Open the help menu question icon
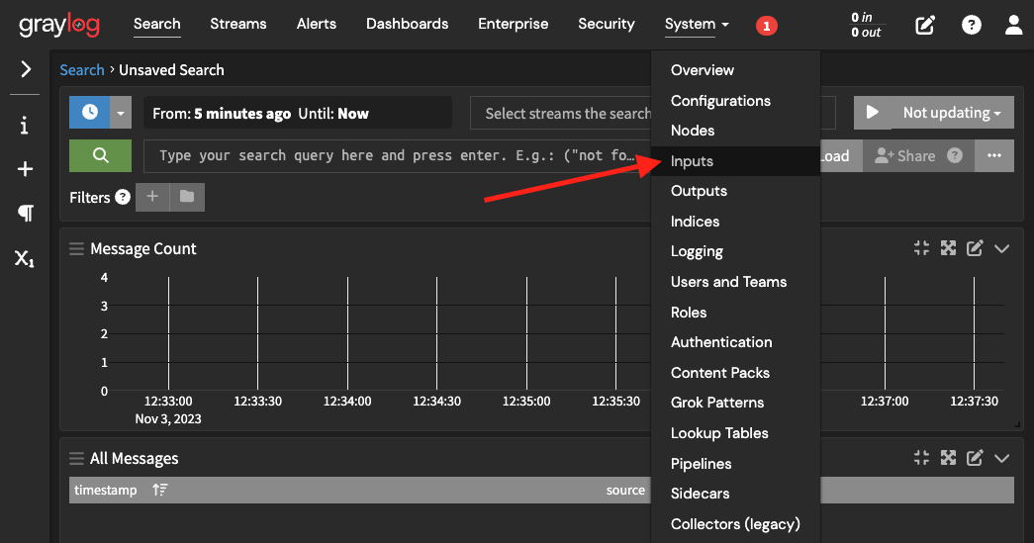The width and height of the screenshot is (1034, 543). 972,25
